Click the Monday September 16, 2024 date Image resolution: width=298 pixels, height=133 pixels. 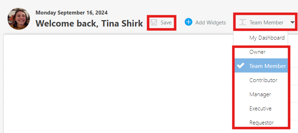(71, 13)
